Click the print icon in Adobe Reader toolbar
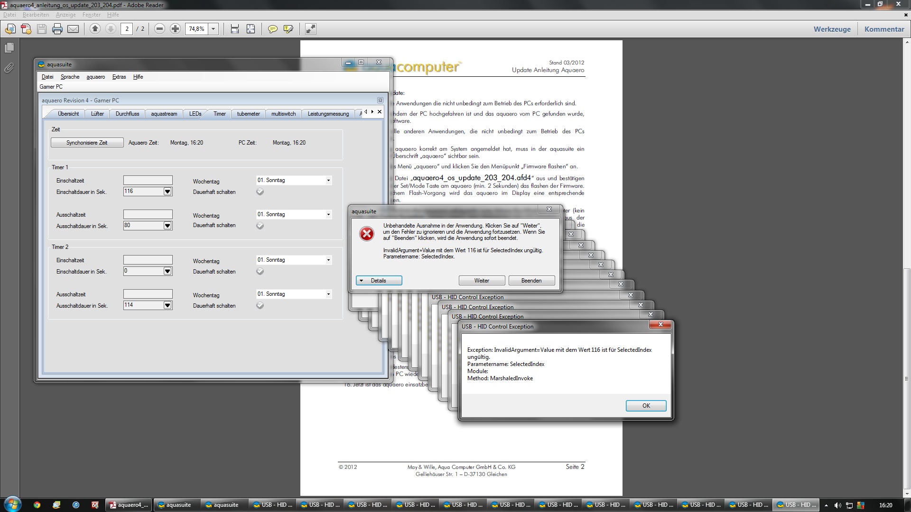 click(57, 29)
